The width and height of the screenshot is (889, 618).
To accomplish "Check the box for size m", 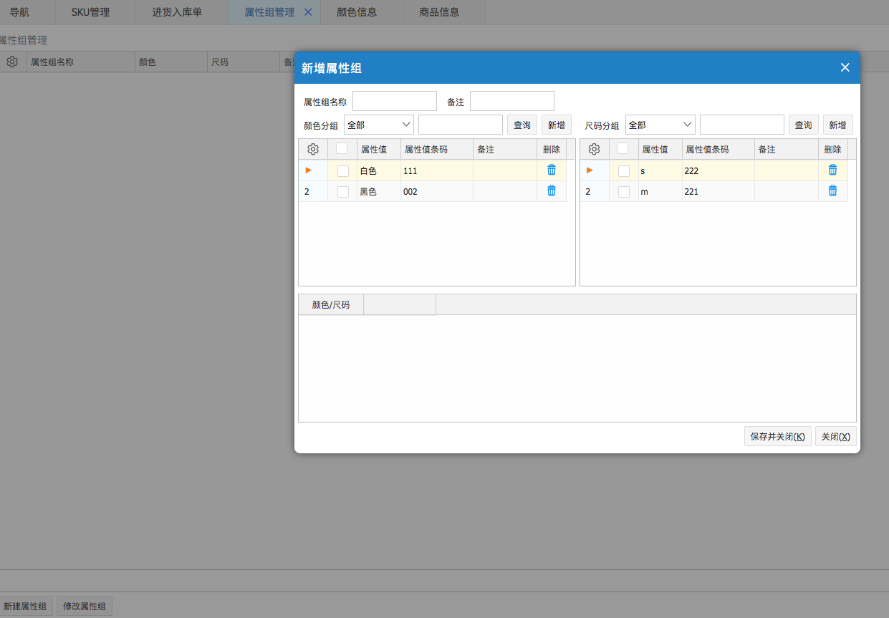I will [624, 192].
